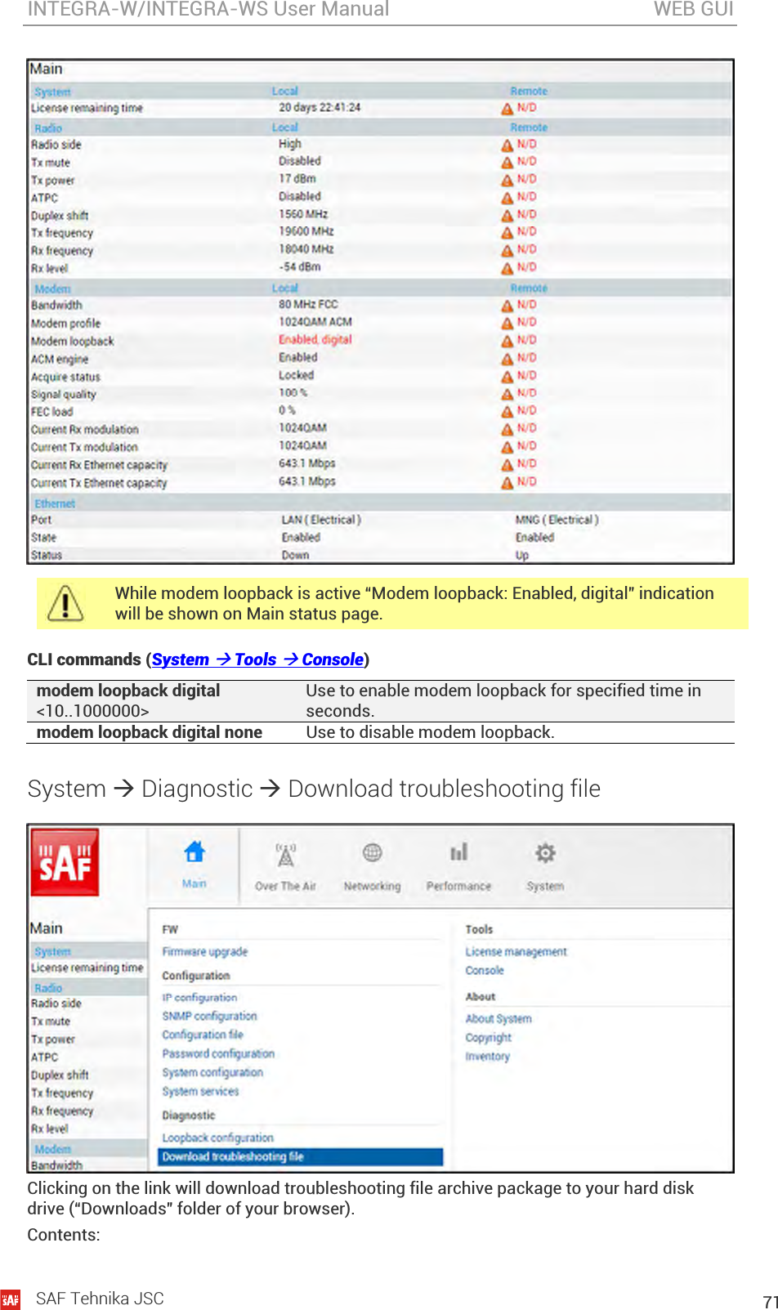This screenshot has height=1310, width=778.
Task: Open Inventory link under About
Action: [487, 1057]
